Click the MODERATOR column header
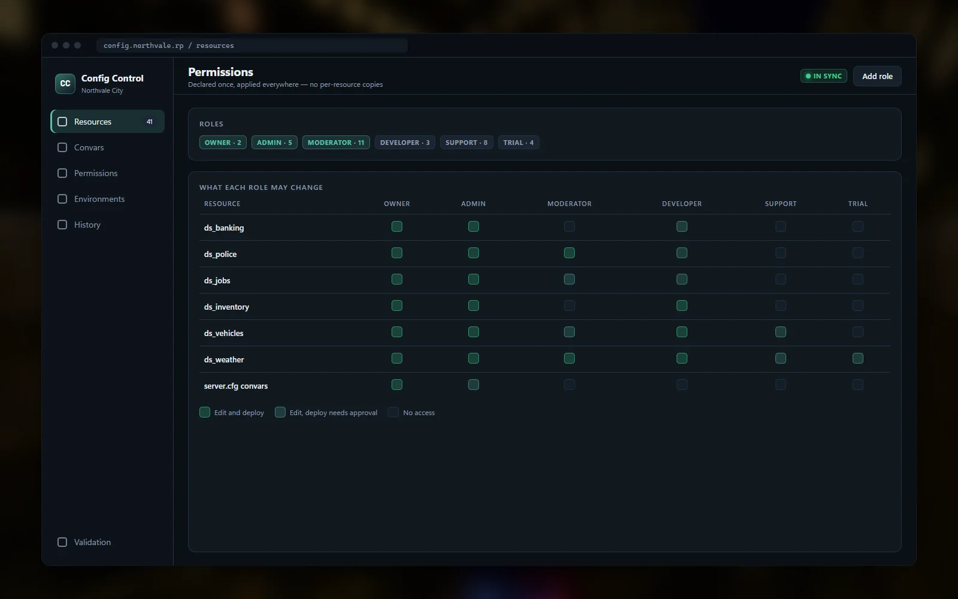958x599 pixels. (569, 204)
